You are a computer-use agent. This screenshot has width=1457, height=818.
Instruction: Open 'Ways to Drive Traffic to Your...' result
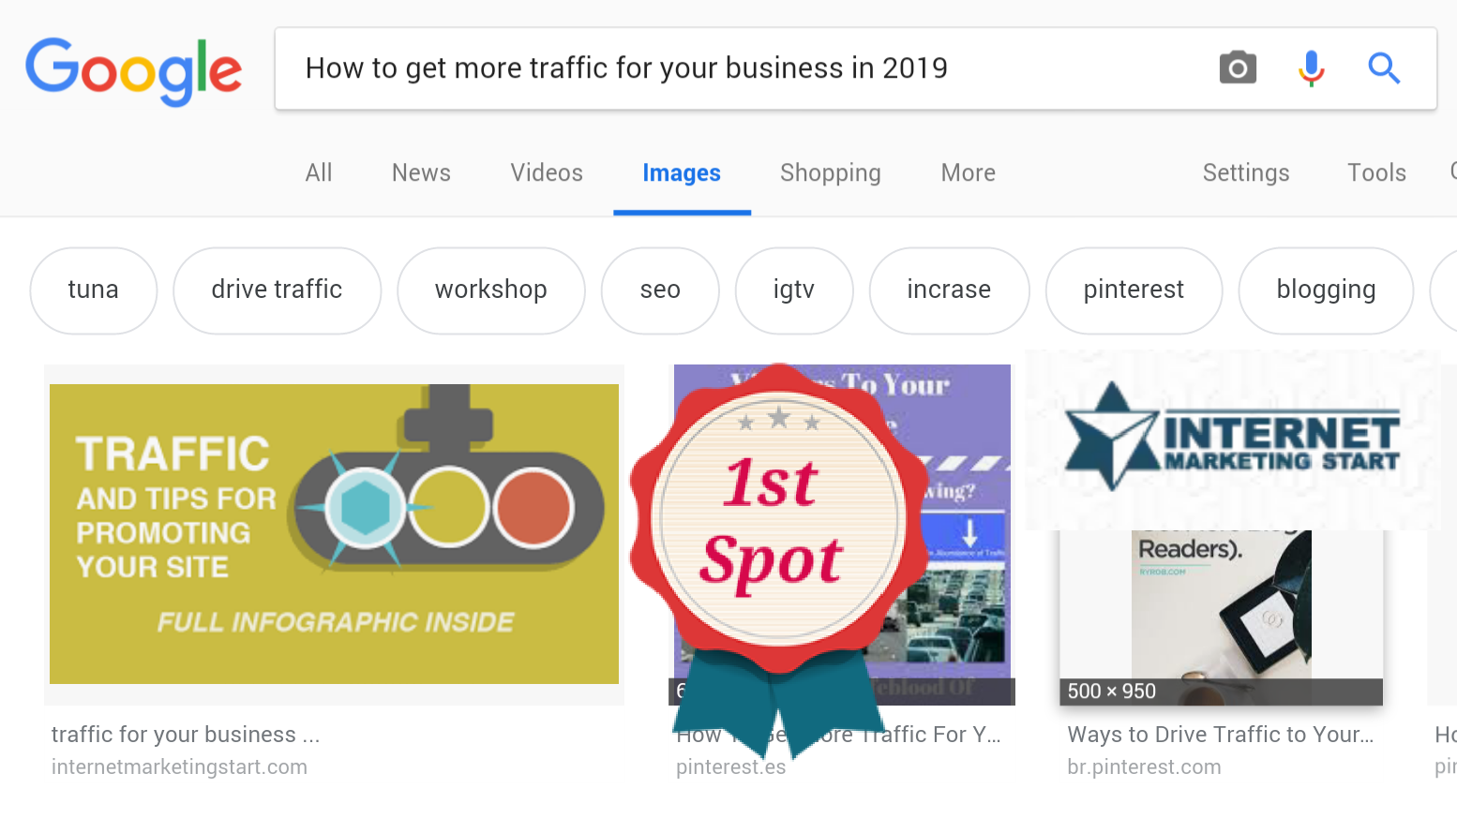click(x=1221, y=735)
